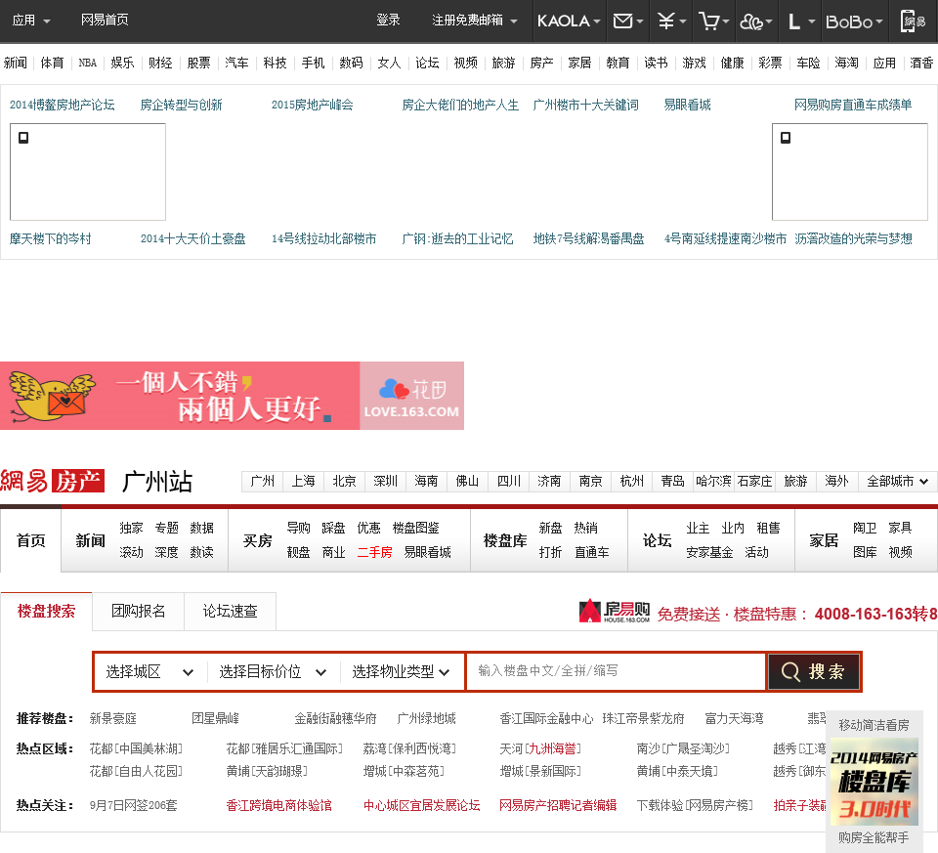Open the 香江跨境电商体验馆 link
938x853 pixels.
(x=278, y=805)
